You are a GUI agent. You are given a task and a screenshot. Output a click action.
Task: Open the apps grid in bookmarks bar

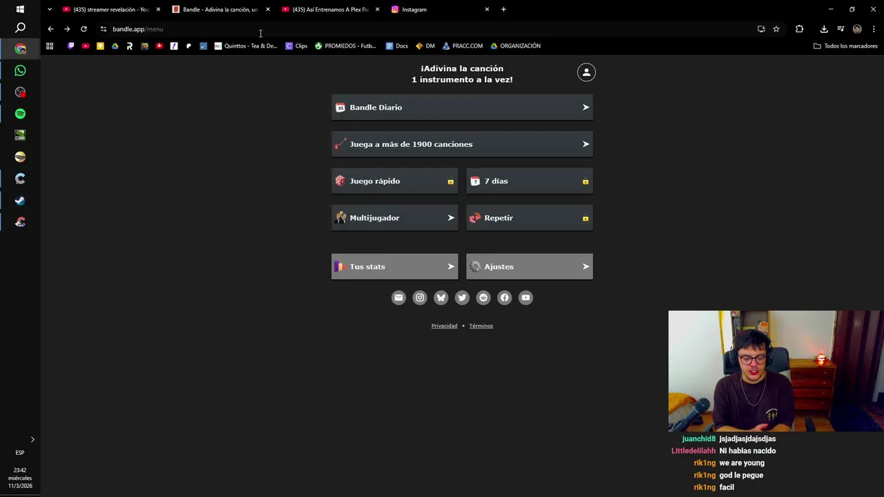click(50, 46)
